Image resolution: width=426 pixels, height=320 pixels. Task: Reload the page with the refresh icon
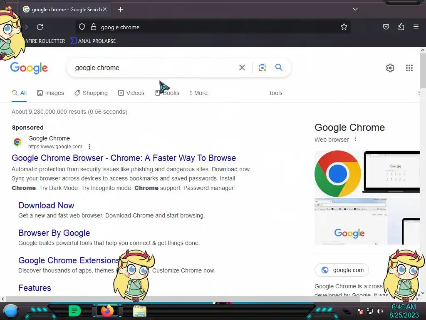[40, 27]
